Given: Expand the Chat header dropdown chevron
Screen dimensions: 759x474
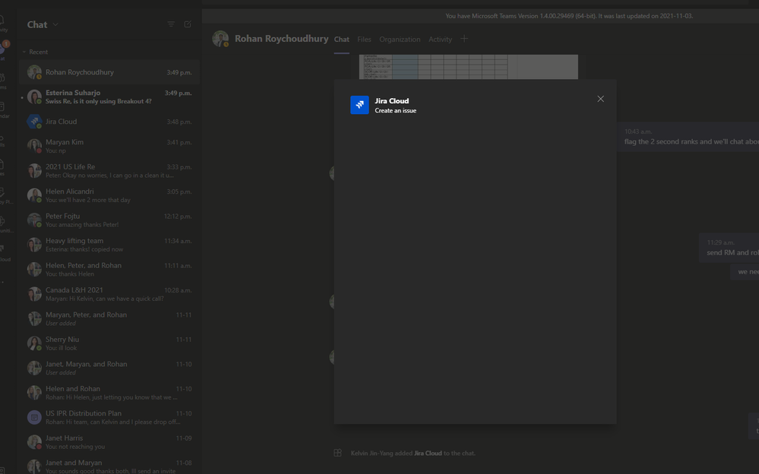Looking at the screenshot, I should coord(55,25).
